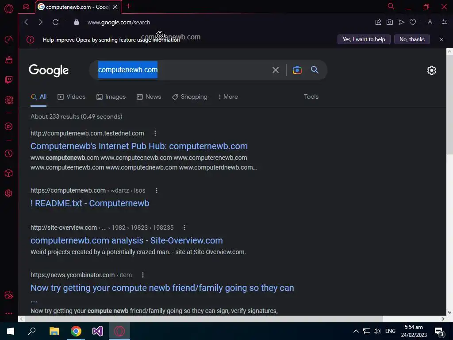This screenshot has height=340, width=453.
Task: Open a new tab with plus
Action: coord(129,6)
